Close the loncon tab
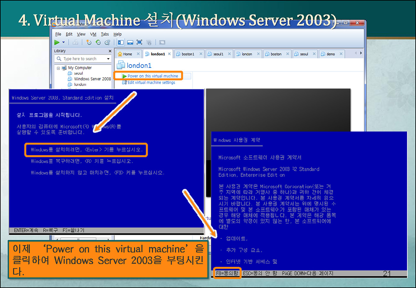Screen dimensions: 416x288 (258, 54)
